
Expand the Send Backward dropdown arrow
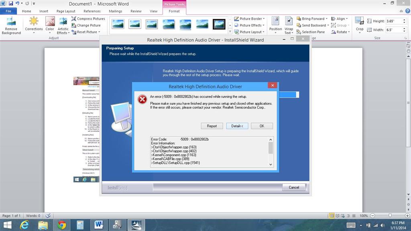click(x=328, y=25)
